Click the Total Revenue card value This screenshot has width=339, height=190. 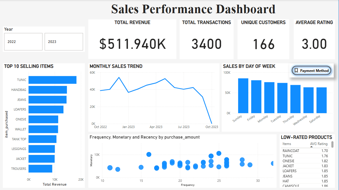132,44
